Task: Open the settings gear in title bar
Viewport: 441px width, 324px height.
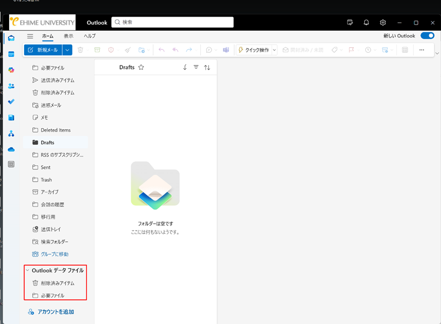Action: [x=383, y=23]
